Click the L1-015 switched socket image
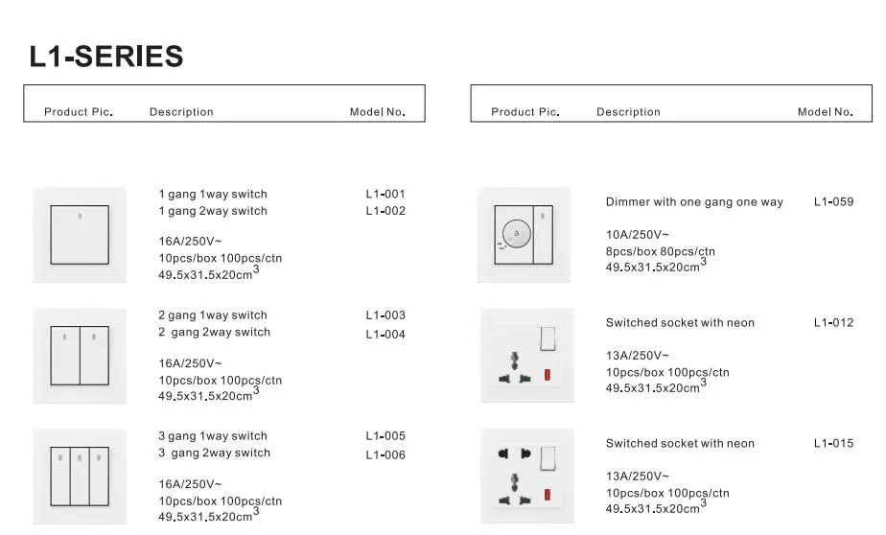 pyautogui.click(x=527, y=477)
